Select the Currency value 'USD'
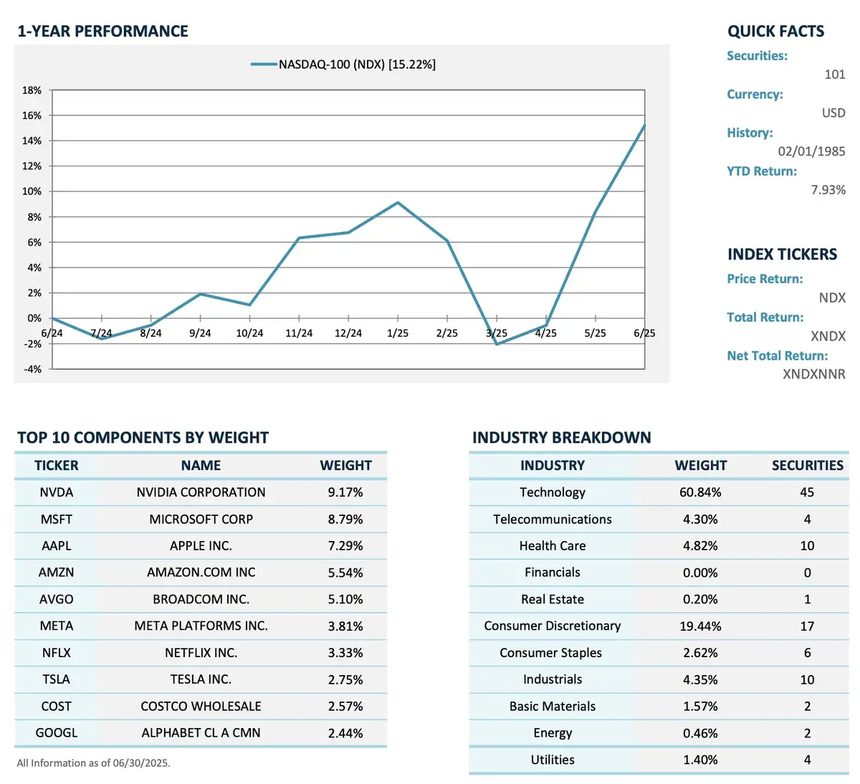 (833, 113)
